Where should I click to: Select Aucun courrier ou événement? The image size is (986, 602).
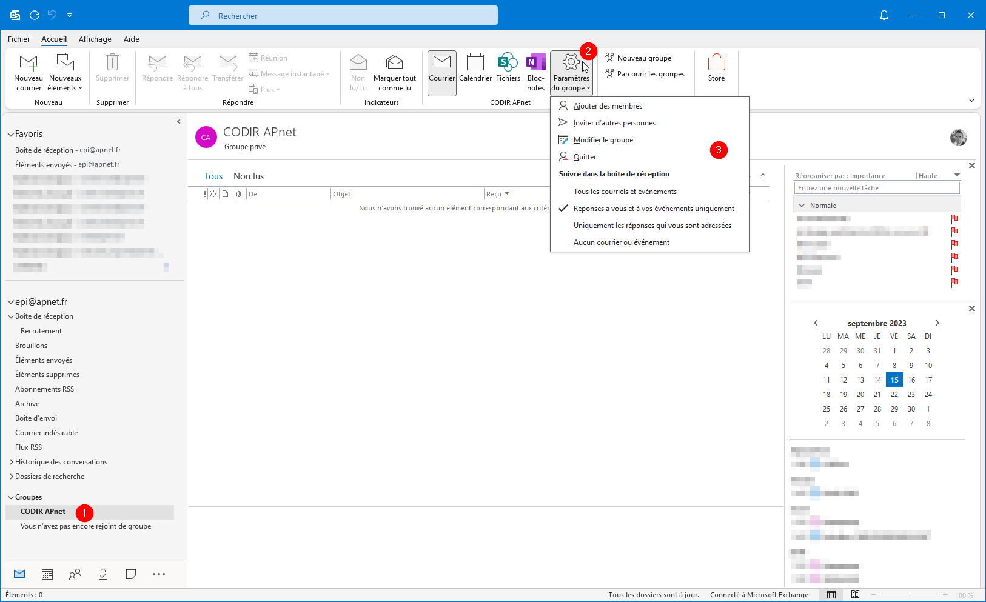click(649, 242)
